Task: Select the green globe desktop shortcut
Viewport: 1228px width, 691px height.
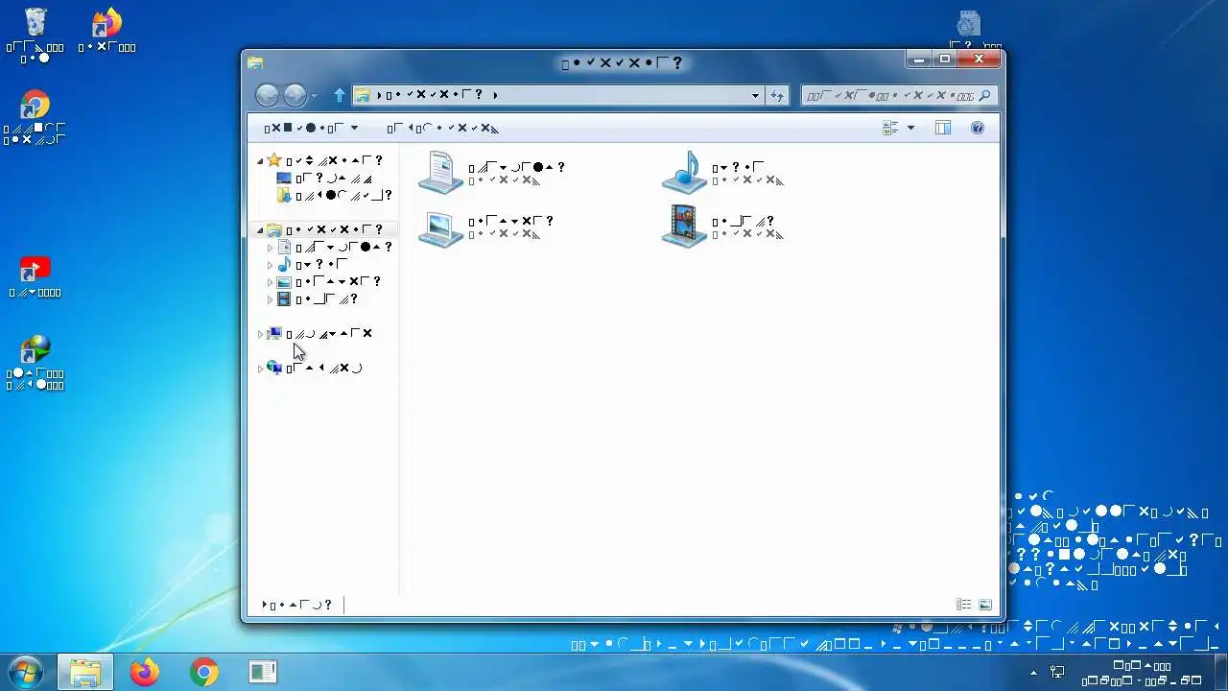Action: 35,363
